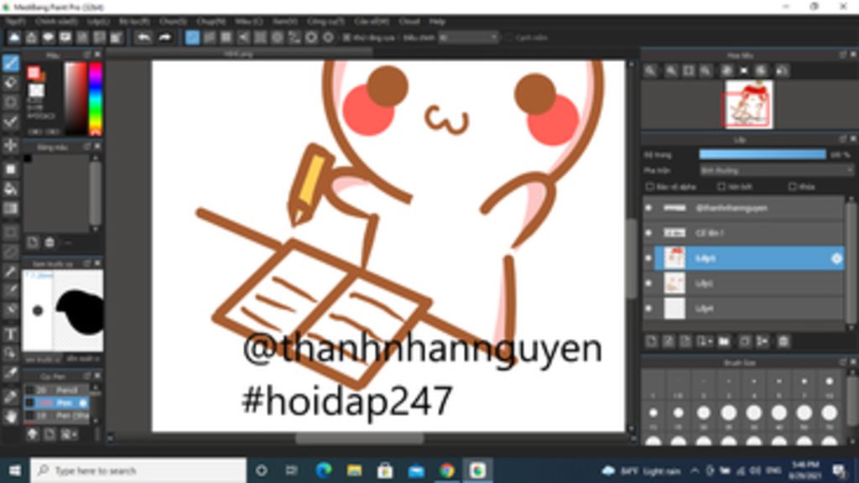Viewport: 859px width, 483px height.
Task: Open File Explorer from the taskbar
Action: (x=355, y=470)
